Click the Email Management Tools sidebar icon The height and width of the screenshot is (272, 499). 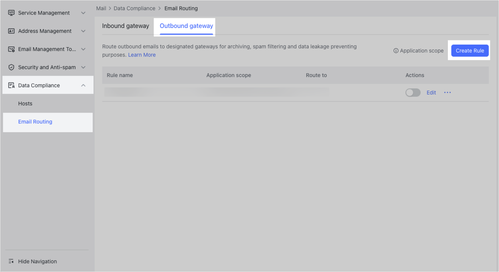coord(11,49)
